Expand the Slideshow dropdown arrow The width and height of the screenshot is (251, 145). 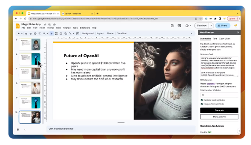211,26
